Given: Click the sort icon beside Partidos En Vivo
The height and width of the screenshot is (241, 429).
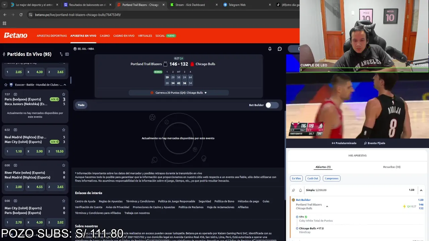Looking at the screenshot, I should pos(61,54).
